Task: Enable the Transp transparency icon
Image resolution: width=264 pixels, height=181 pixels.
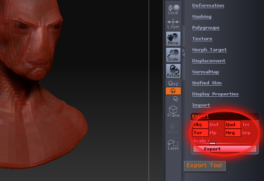Action: pos(173,128)
